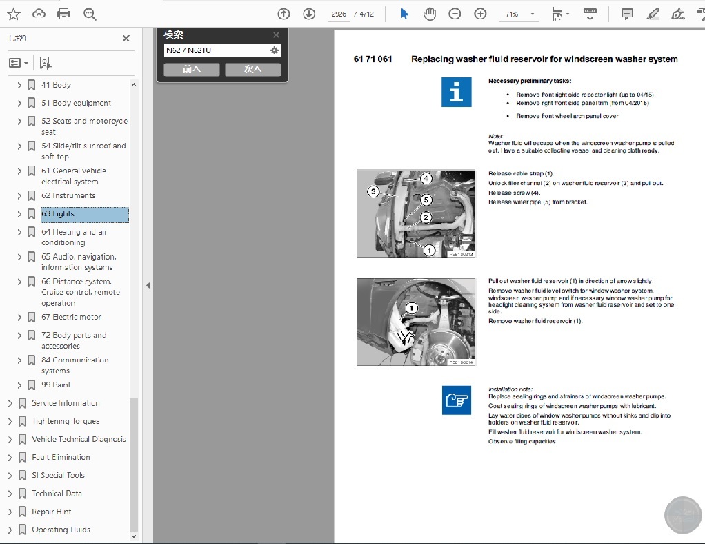
Task: Open the Operating Fluids bookmark
Action: click(61, 530)
